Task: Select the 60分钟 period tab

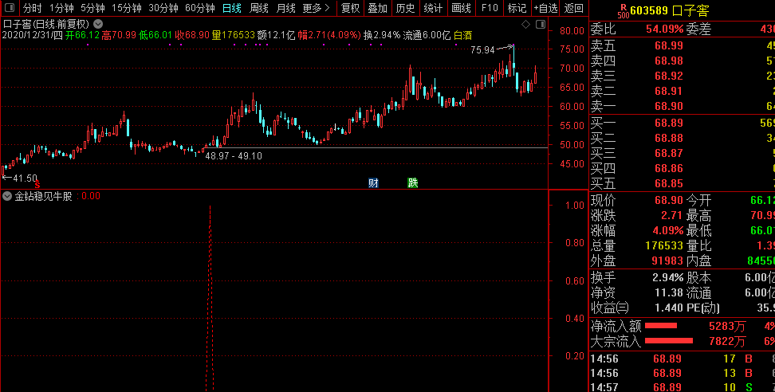Action: pos(200,8)
